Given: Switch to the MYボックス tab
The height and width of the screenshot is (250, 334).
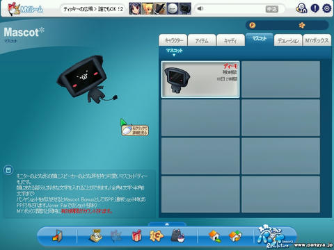Looking at the screenshot, I should tap(317, 40).
